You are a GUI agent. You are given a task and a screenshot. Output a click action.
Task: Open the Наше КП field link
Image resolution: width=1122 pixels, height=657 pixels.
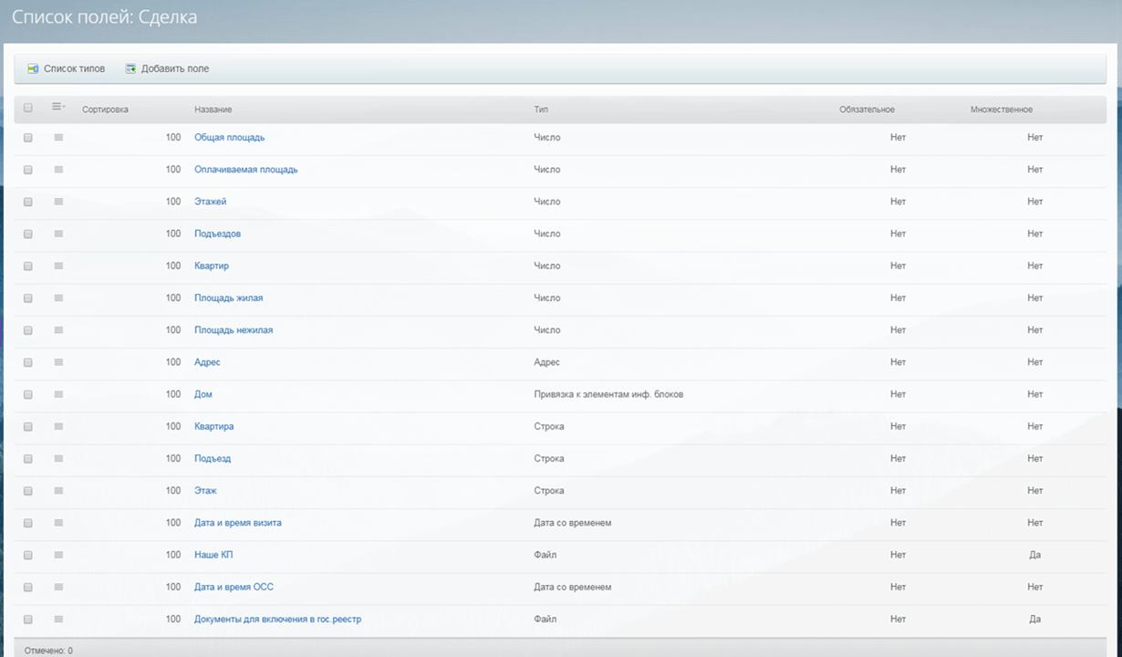pyautogui.click(x=214, y=555)
